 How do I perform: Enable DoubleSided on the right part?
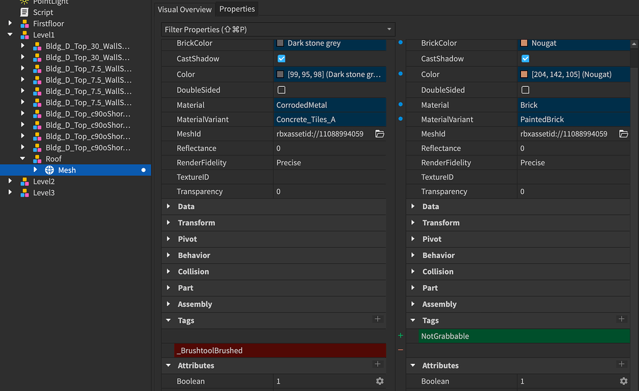tap(525, 89)
